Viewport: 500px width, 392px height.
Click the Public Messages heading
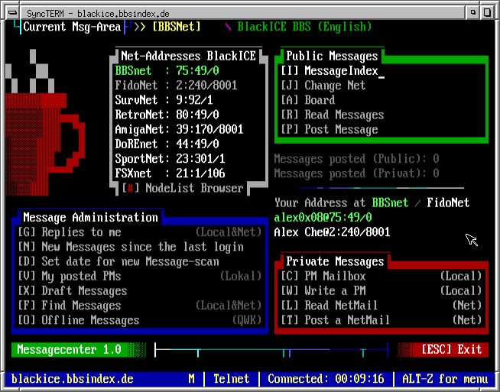(x=333, y=56)
